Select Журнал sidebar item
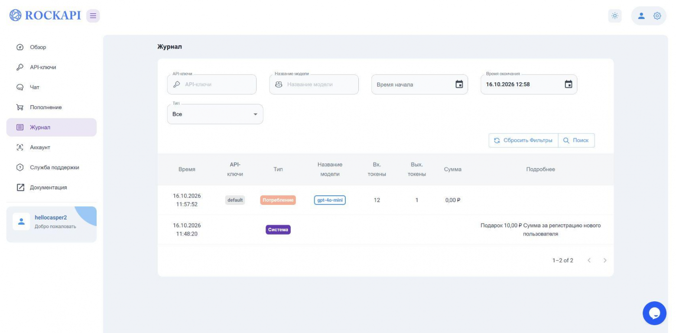Viewport: 676px width, 333px height. click(x=51, y=127)
